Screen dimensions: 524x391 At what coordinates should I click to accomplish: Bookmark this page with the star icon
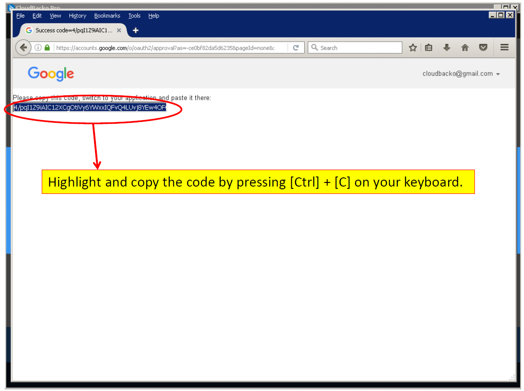pyautogui.click(x=413, y=48)
